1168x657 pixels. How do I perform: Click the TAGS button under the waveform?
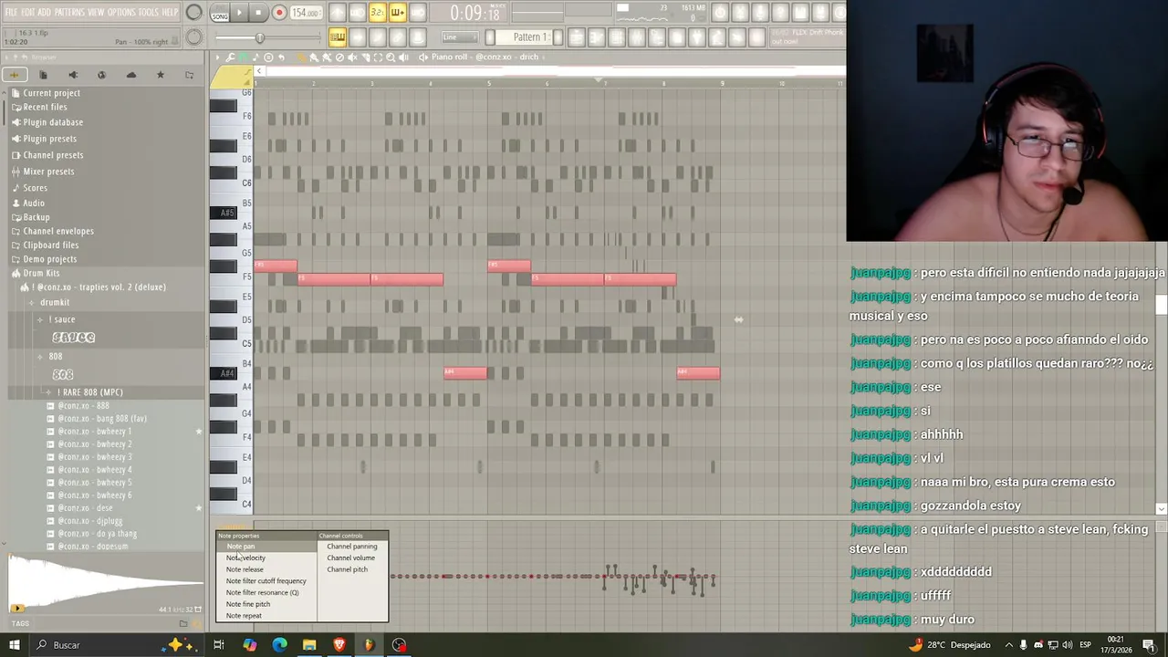(x=20, y=624)
